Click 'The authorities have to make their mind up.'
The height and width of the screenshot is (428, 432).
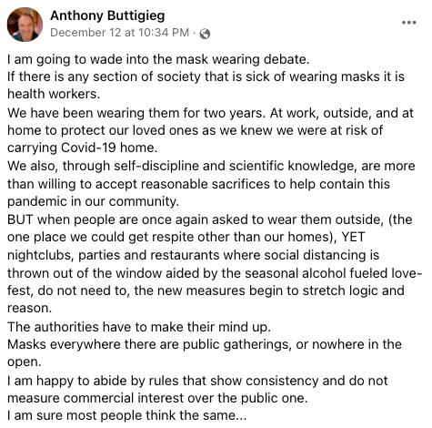pyautogui.click(x=139, y=327)
